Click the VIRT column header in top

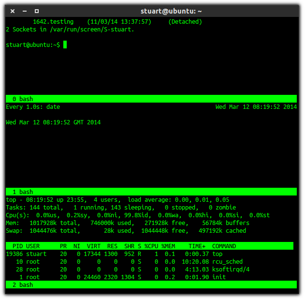point(94,246)
